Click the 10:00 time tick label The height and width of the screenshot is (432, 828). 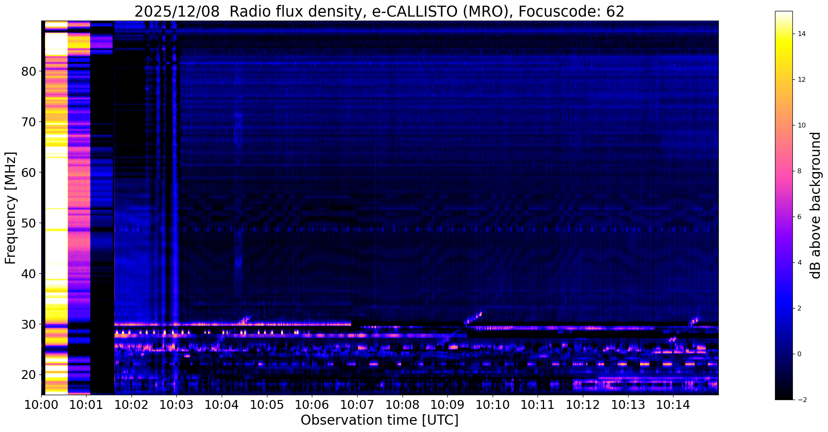tap(42, 404)
